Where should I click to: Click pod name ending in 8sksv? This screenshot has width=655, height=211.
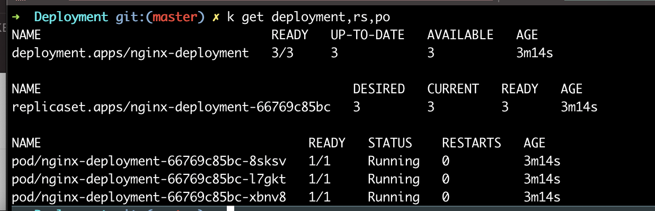tap(149, 161)
